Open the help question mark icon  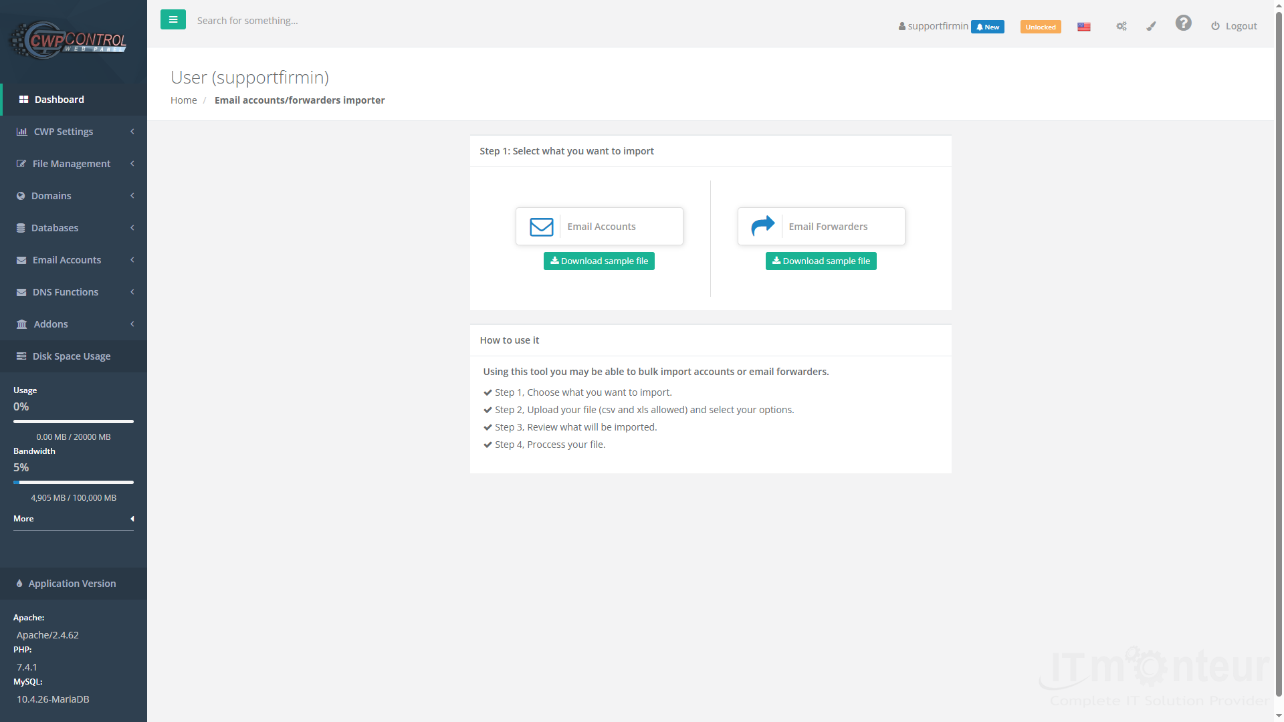pyautogui.click(x=1184, y=23)
